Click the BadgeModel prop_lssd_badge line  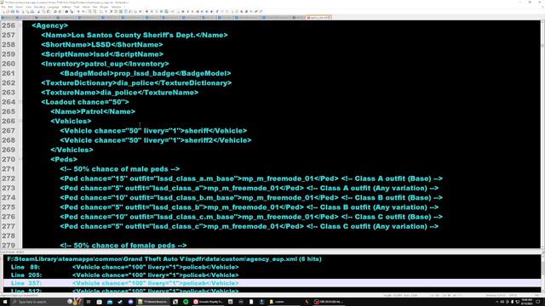click(146, 73)
